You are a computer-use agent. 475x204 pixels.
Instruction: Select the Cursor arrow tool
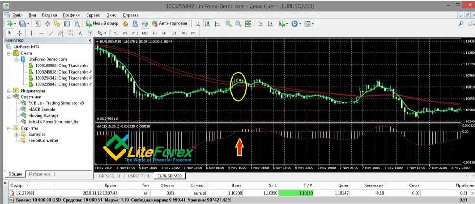(x=9, y=33)
